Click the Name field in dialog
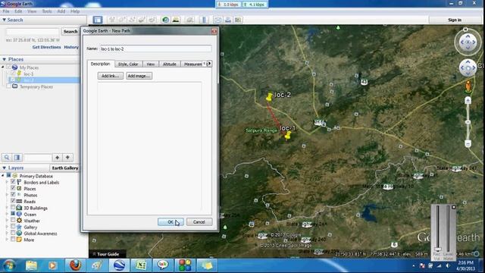 click(x=156, y=49)
